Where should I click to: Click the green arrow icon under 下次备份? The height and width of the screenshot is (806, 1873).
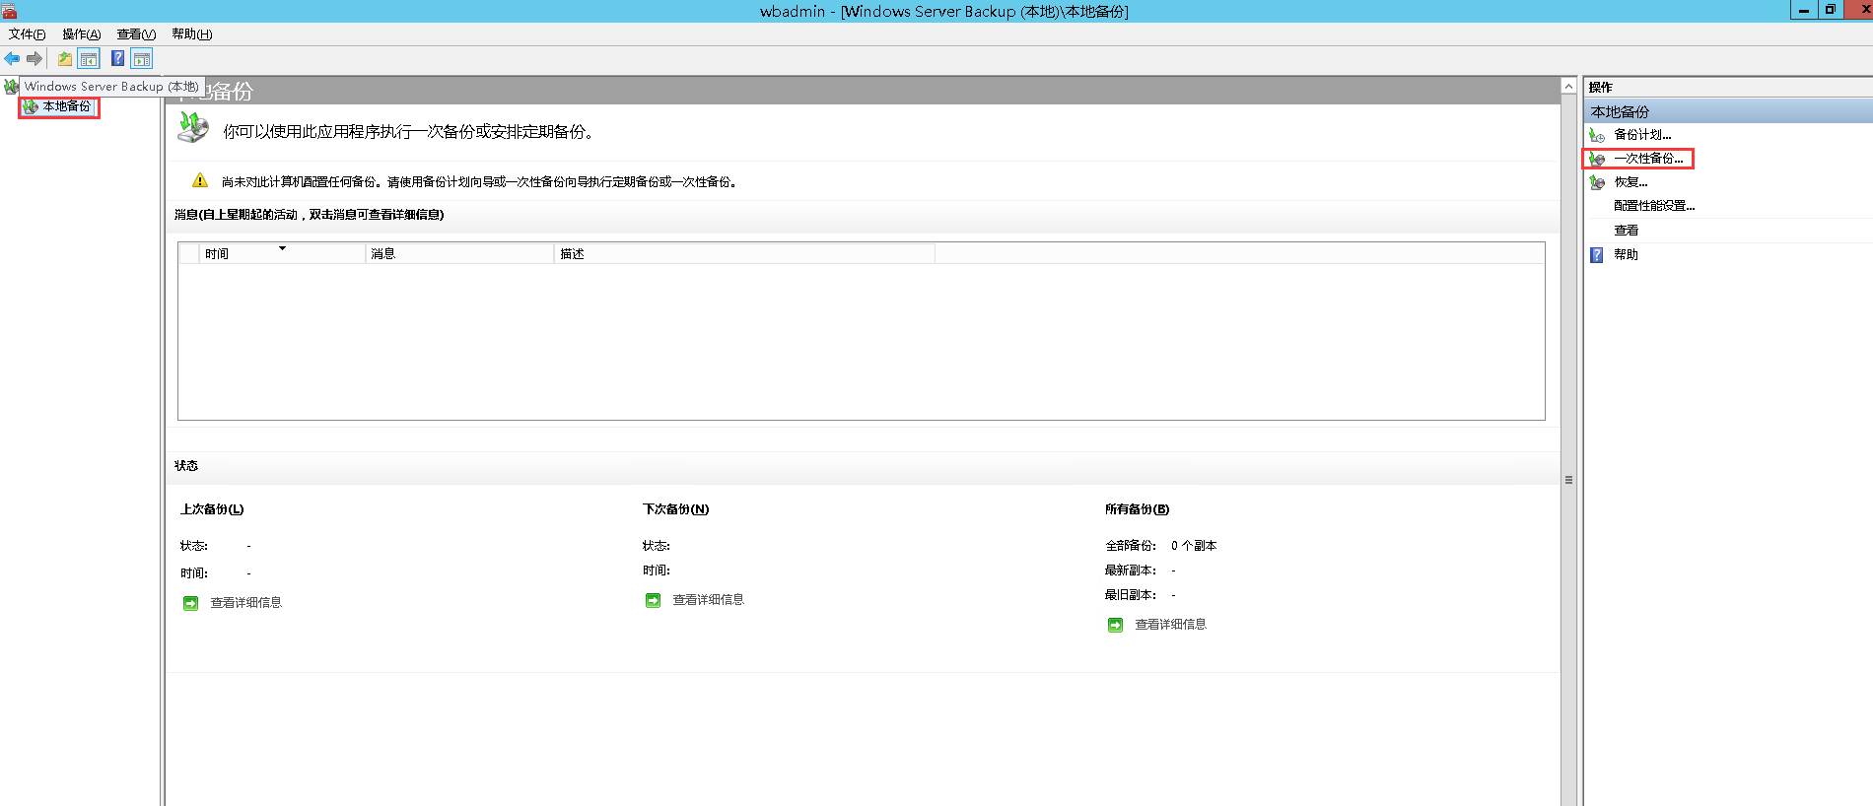click(x=654, y=600)
